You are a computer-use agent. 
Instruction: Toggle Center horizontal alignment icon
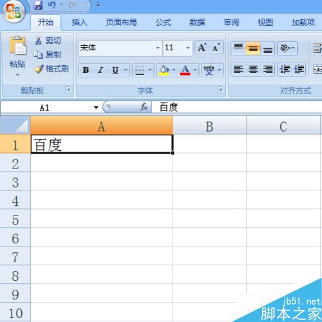click(x=253, y=70)
